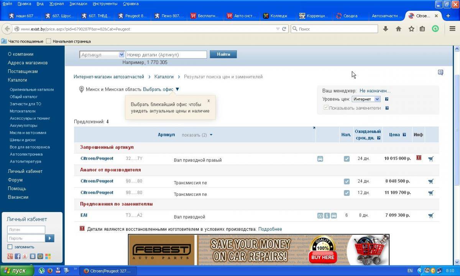Click the location pin icon by Minsk
This screenshot has width=460, height=276.
pyautogui.click(x=81, y=89)
